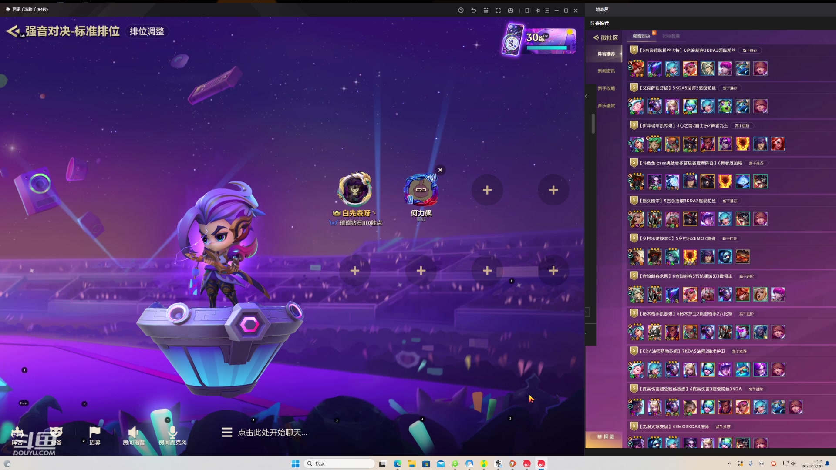The height and width of the screenshot is (470, 836).
Task: Click last champion icon in 伊泽瑞尔凯特琳 lineup
Action: pos(778,144)
